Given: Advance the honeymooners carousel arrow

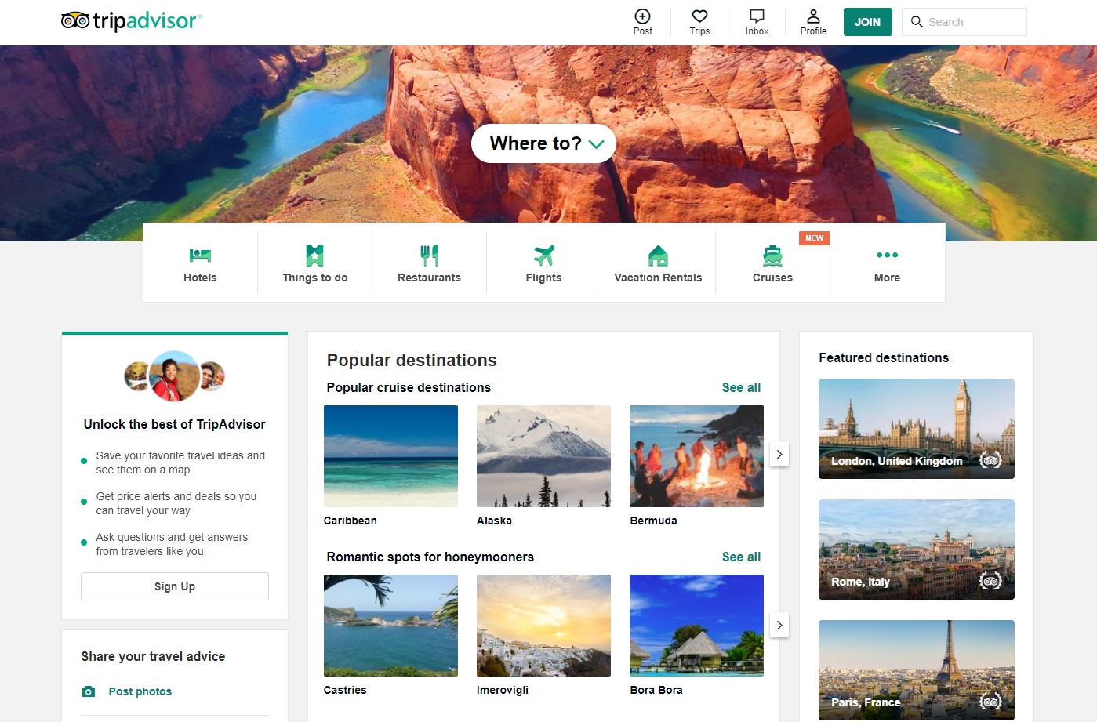Looking at the screenshot, I should pos(779,625).
